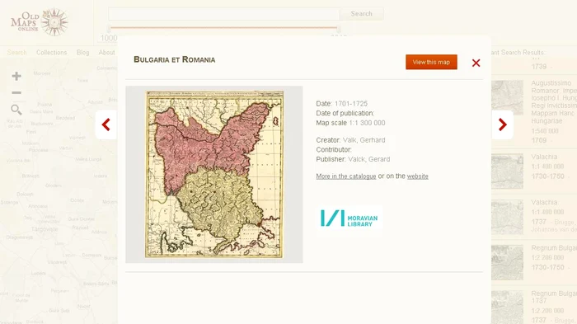Select Regnum Bulgariae 1730-1750 result thumbnail
This screenshot has width=577, height=324.
(x=507, y=262)
